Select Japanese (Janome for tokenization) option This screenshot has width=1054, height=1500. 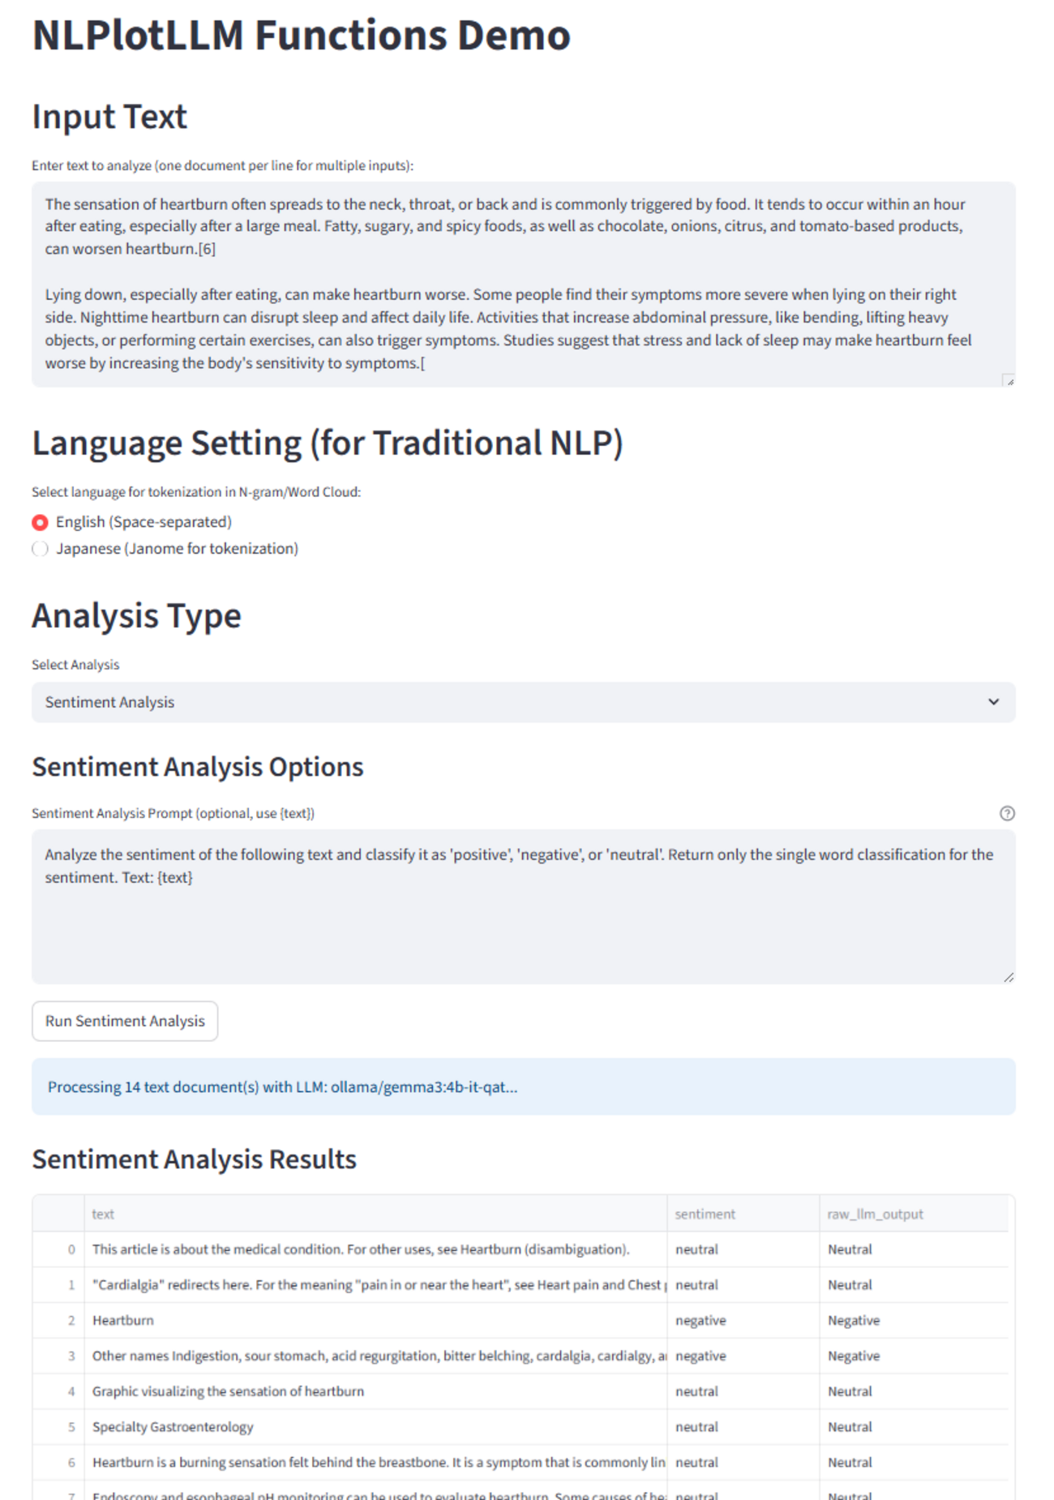tap(40, 549)
